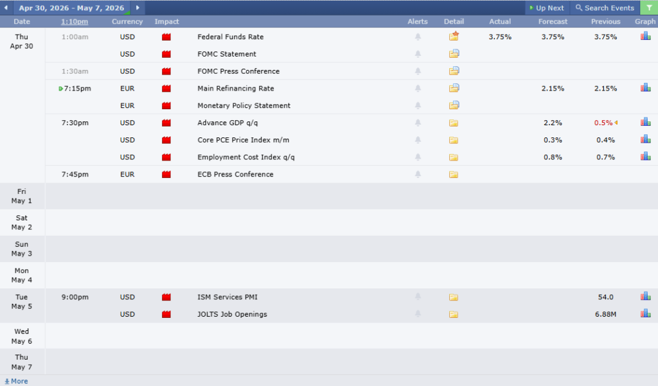This screenshot has height=386, width=658.
Task: Toggle alert bell for ISM Services PMI
Action: 418,297
